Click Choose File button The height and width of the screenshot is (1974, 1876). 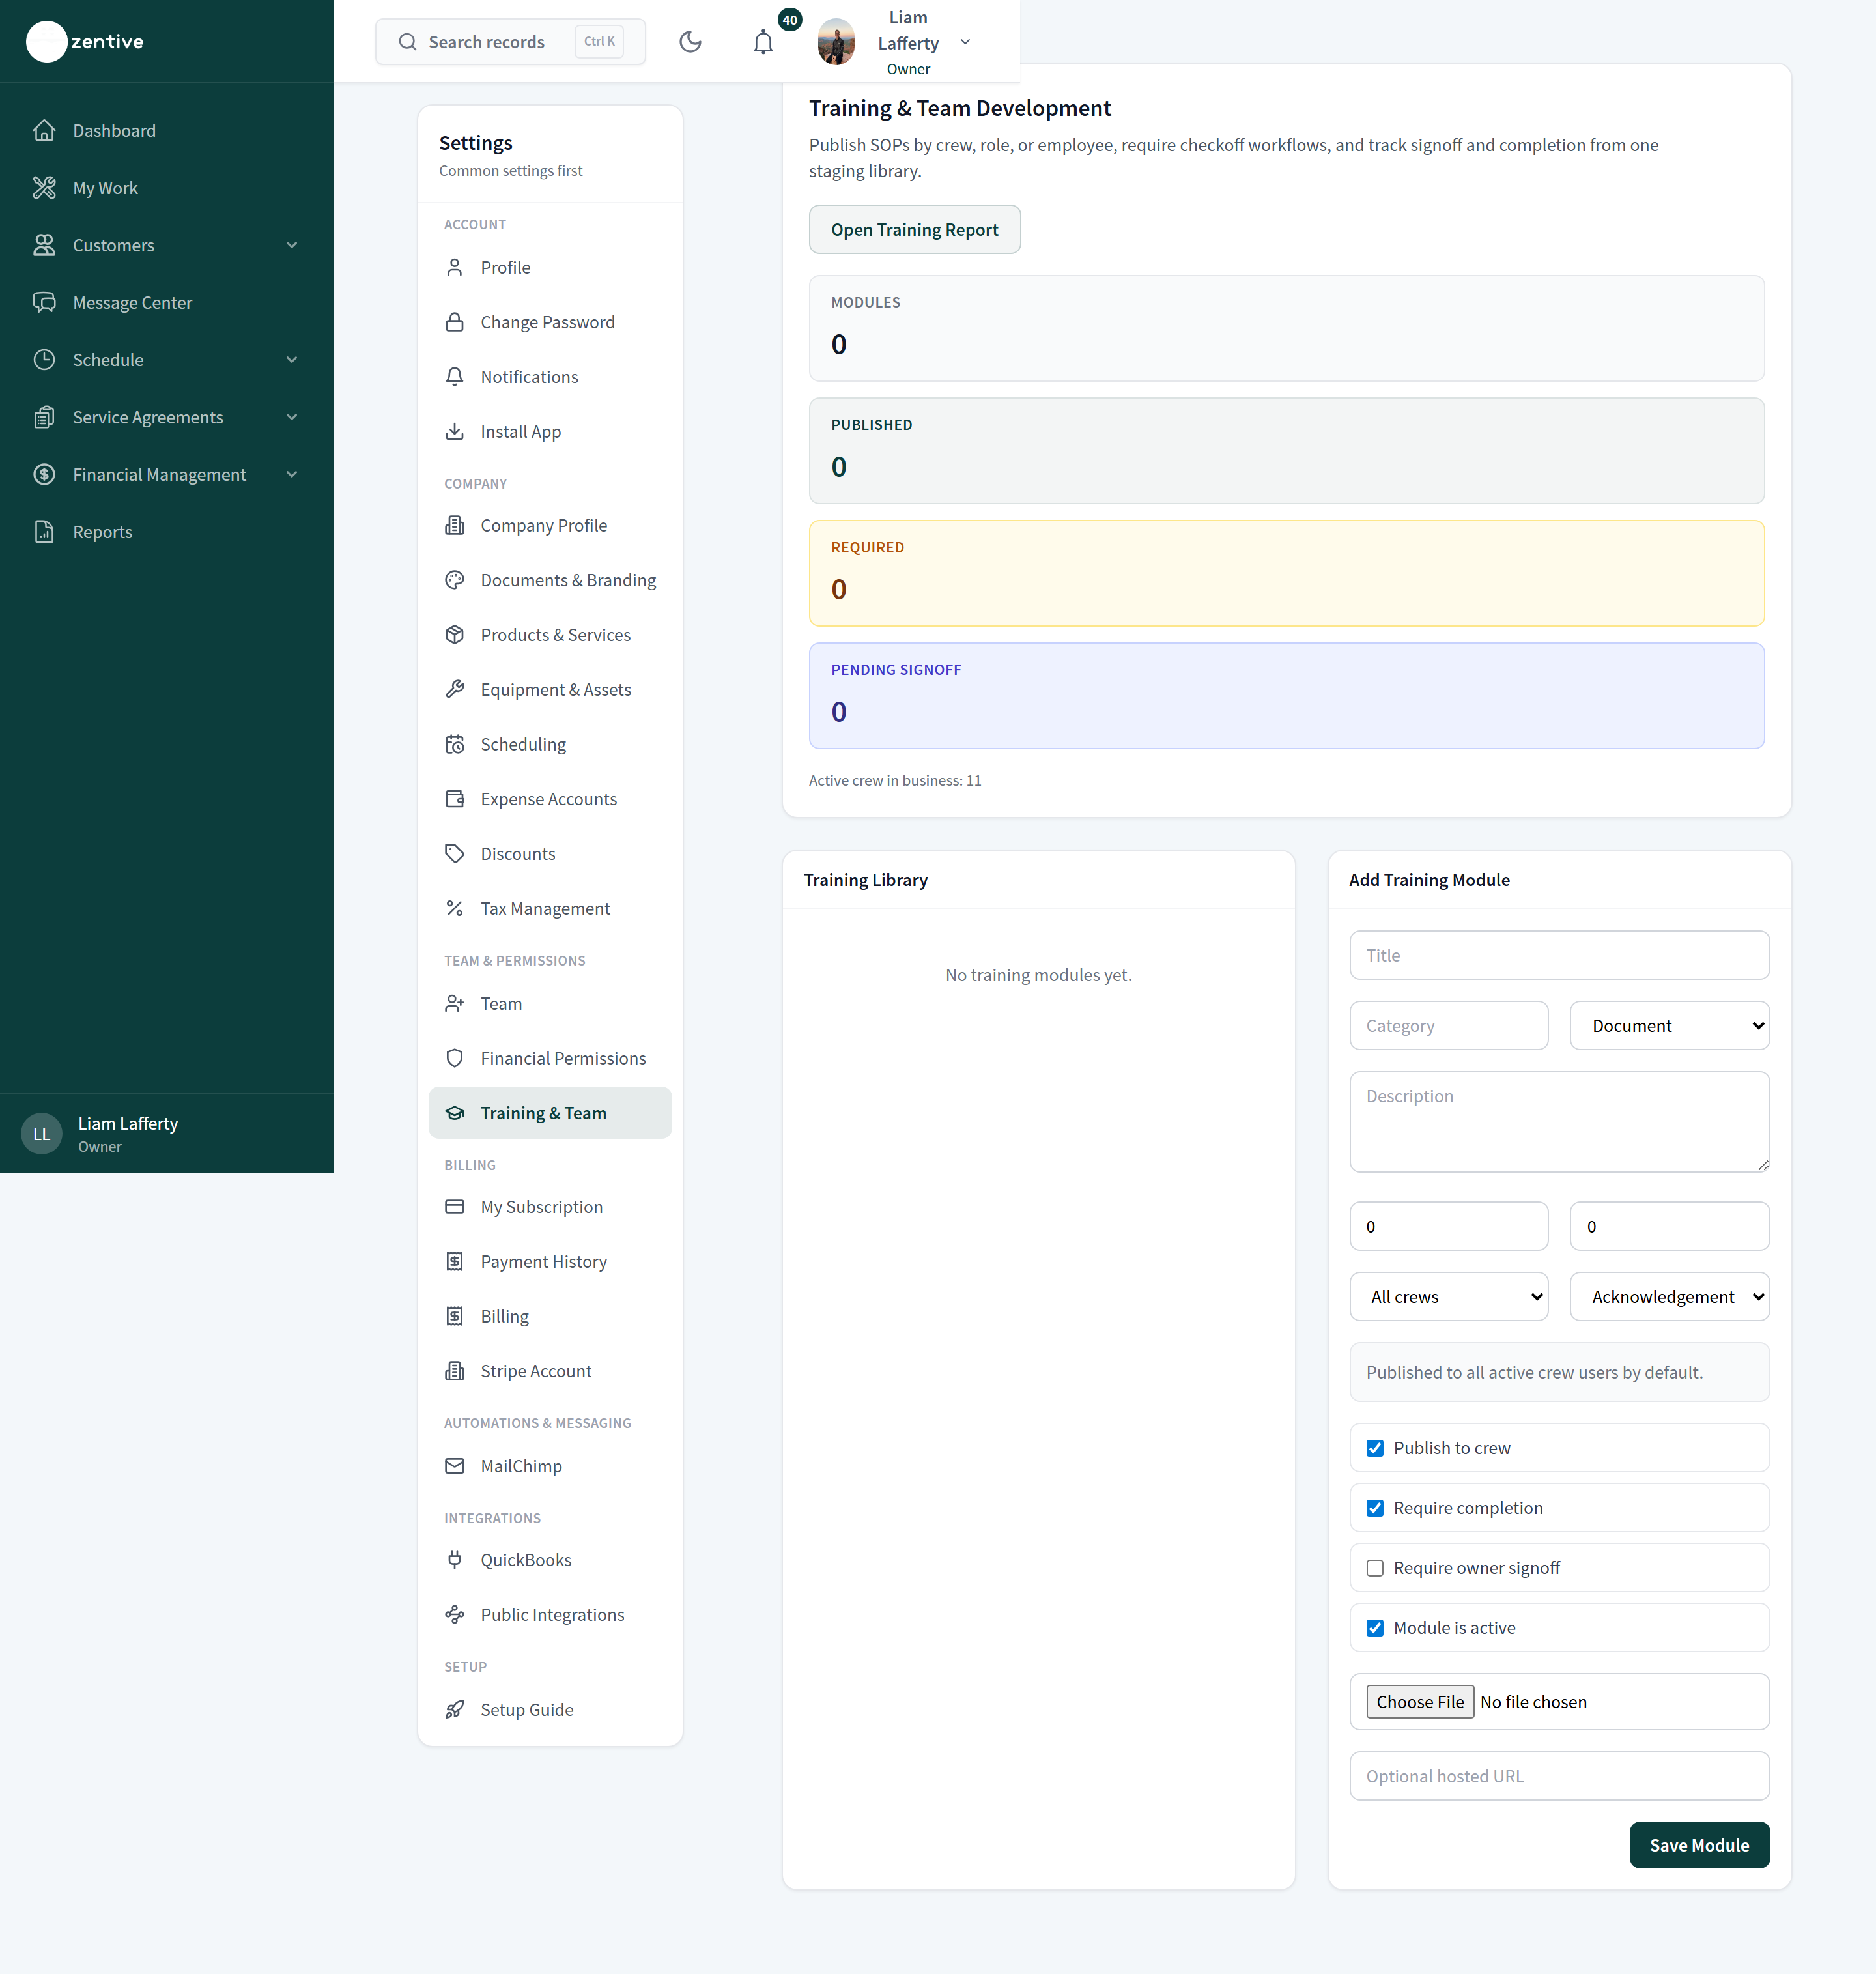[x=1420, y=1702]
